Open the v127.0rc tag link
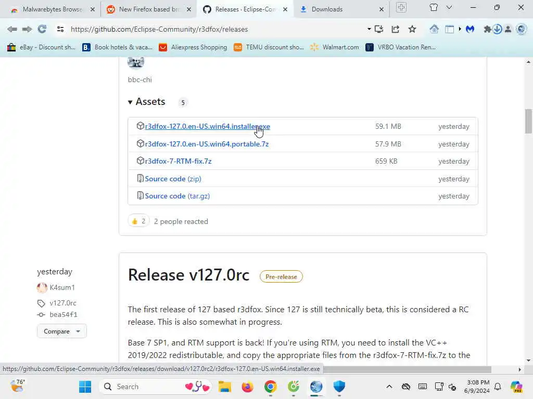This screenshot has height=399, width=533. (63, 303)
